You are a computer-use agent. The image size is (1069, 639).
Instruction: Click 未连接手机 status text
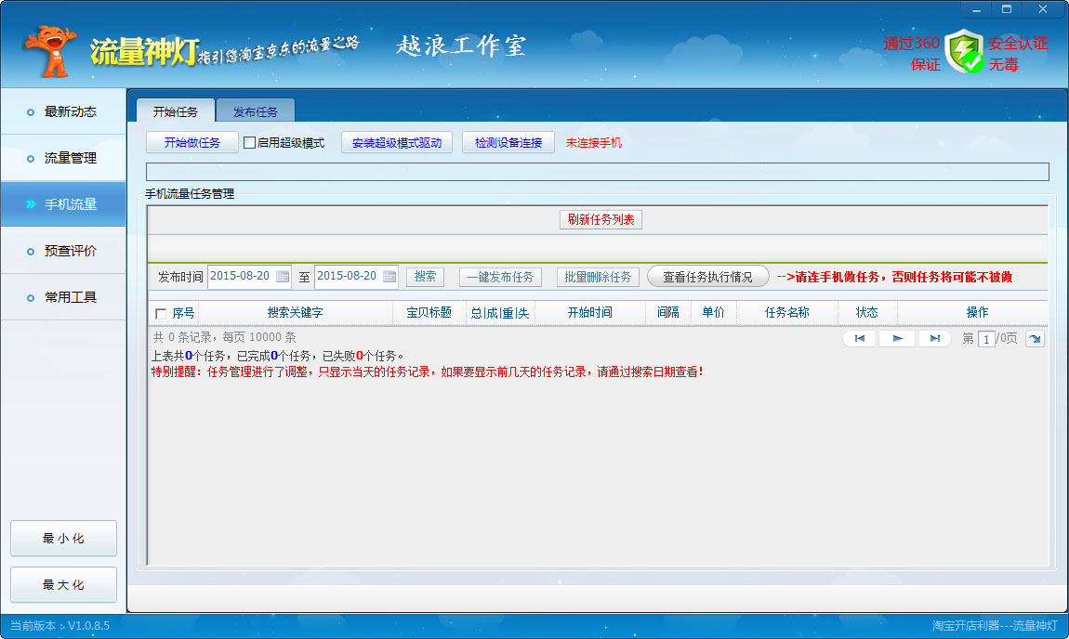click(x=594, y=142)
